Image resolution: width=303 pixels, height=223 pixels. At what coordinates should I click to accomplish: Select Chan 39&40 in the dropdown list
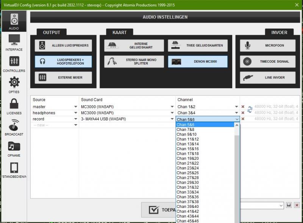point(205,207)
